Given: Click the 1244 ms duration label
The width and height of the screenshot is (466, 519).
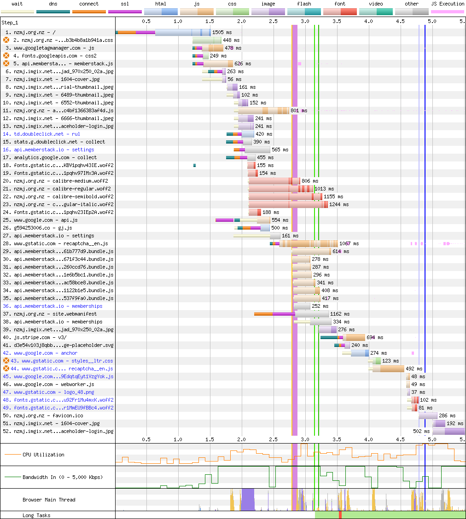Looking at the screenshot, I should (x=339, y=205).
